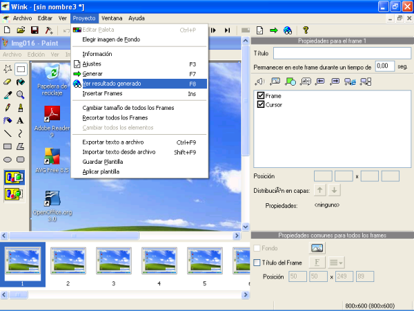Click the Open folder toolbar icon
The width and height of the screenshot is (414, 311).
pyautogui.click(x=21, y=30)
